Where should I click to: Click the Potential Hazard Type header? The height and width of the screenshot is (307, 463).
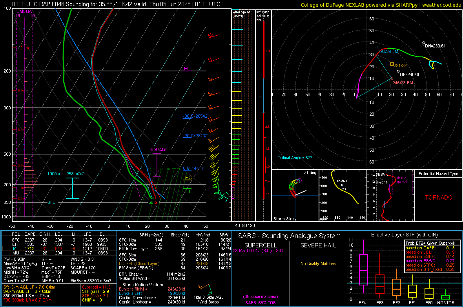[x=438, y=174]
